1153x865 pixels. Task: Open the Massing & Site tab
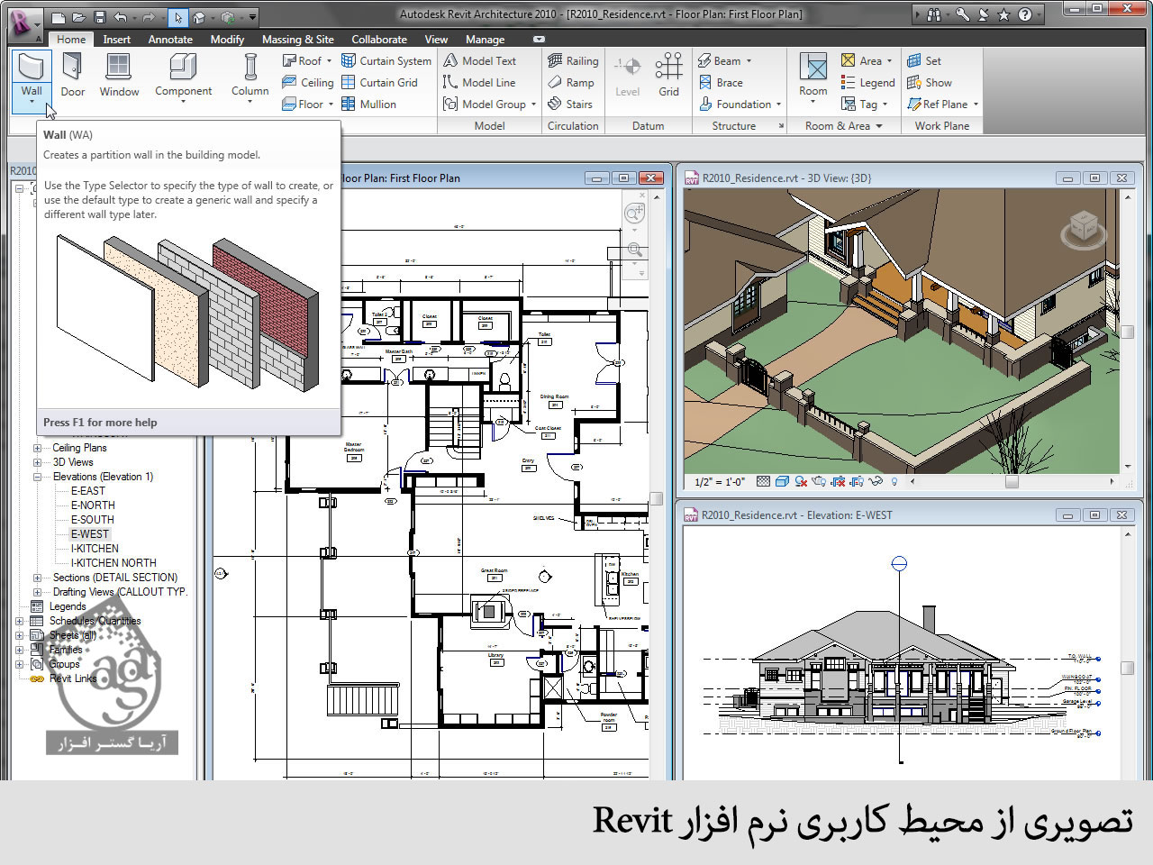[297, 39]
